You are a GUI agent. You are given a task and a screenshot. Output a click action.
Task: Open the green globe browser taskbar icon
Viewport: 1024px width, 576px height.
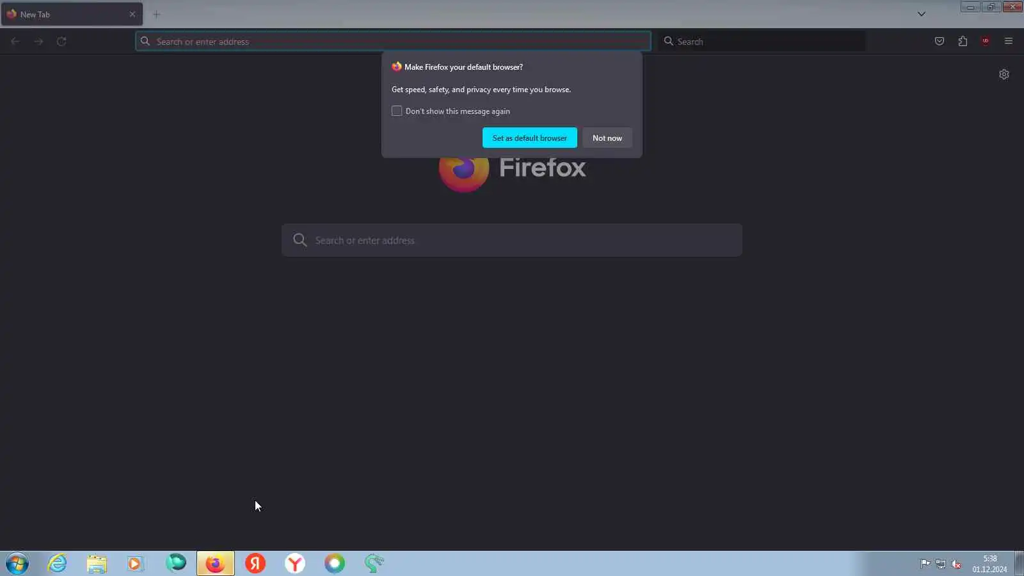pyautogui.click(x=176, y=564)
